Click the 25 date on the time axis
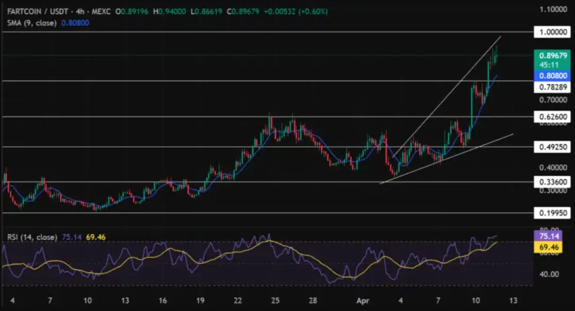Image resolution: width=575 pixels, height=311 pixels. point(275,300)
